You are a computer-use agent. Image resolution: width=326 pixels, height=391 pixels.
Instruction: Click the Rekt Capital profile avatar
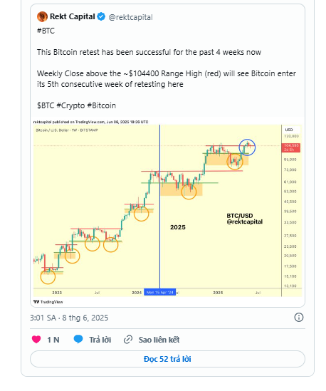tap(42, 16)
